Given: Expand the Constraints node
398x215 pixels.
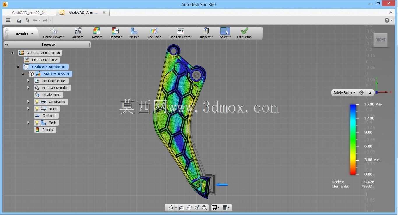Looking at the screenshot, I should point(28,102).
